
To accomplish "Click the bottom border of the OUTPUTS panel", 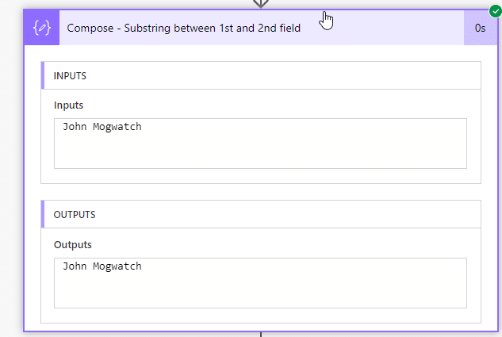I will point(262,323).
